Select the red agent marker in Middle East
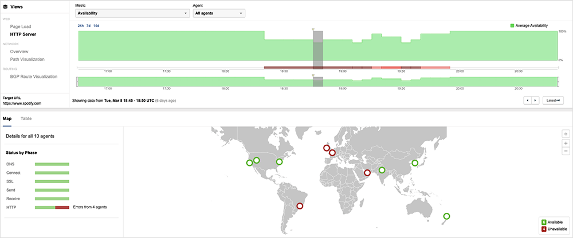This screenshot has width=573, height=238. pyautogui.click(x=368, y=172)
